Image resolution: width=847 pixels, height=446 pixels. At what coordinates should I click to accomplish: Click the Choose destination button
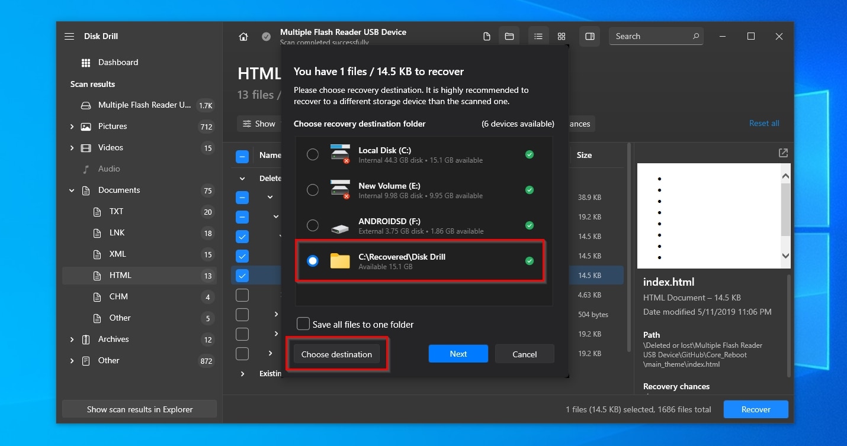pyautogui.click(x=336, y=354)
